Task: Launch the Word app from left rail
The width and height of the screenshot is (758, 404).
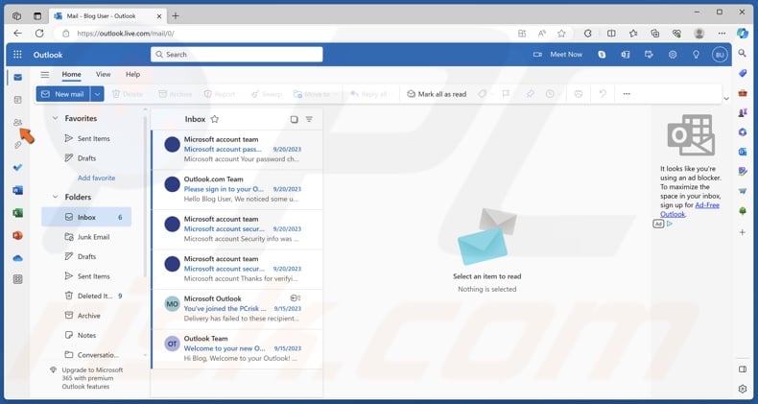Action: [x=18, y=190]
